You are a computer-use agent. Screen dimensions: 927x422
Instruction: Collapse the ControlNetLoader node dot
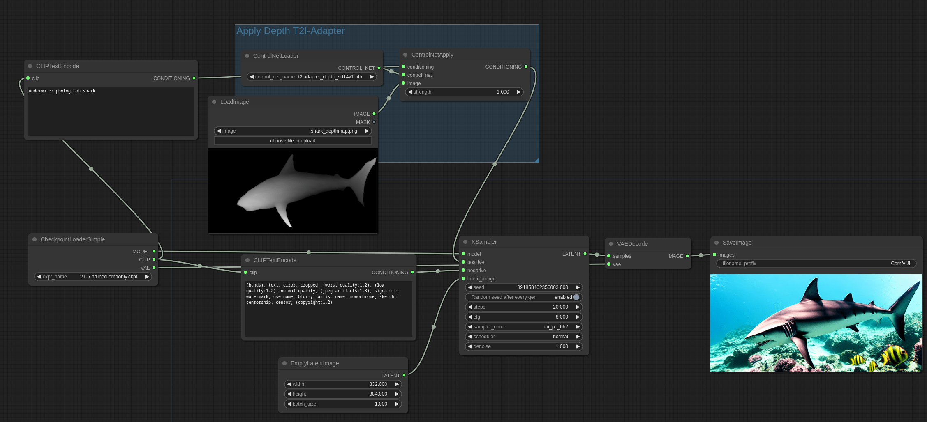click(x=247, y=56)
